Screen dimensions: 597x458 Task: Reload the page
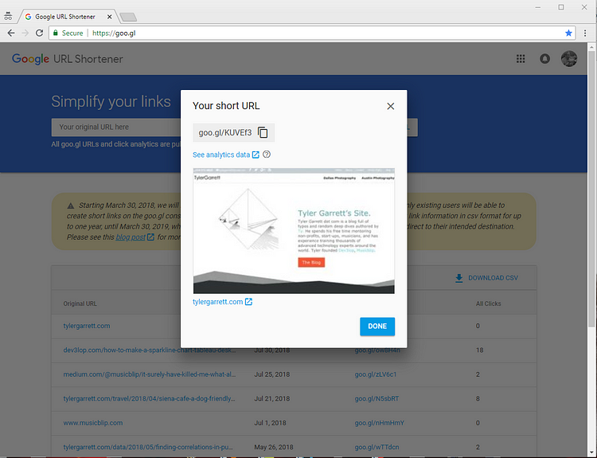click(39, 33)
